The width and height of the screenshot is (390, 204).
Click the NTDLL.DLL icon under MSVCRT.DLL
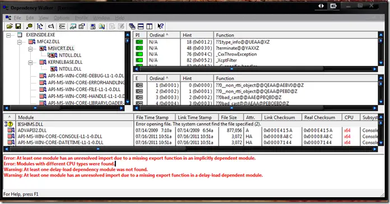coord(52,55)
